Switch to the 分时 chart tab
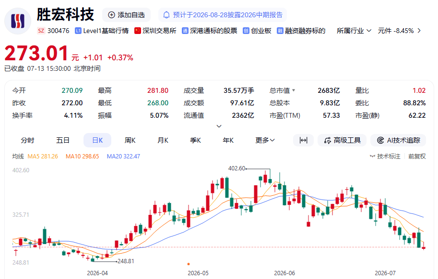 27,140
